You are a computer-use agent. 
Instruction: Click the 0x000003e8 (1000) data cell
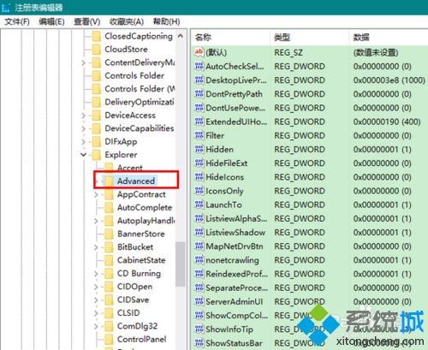pos(389,80)
